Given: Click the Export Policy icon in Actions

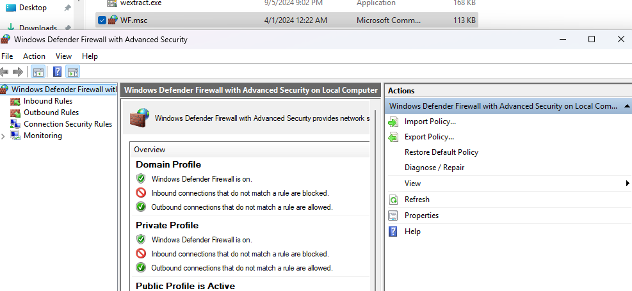Looking at the screenshot, I should (393, 137).
